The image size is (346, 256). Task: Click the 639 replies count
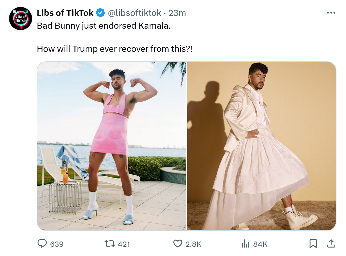click(57, 244)
